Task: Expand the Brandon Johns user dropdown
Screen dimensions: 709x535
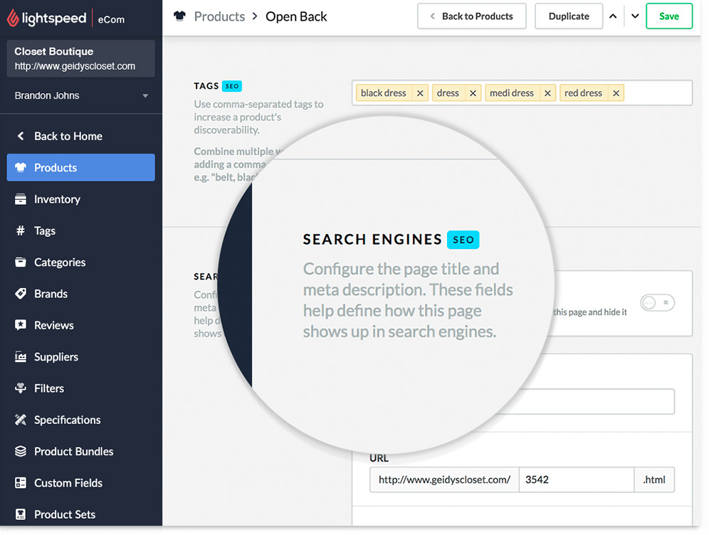Action: pyautogui.click(x=145, y=96)
